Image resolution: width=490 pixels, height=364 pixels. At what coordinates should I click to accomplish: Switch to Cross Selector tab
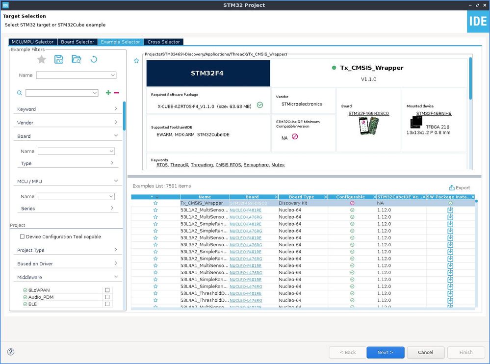163,42
